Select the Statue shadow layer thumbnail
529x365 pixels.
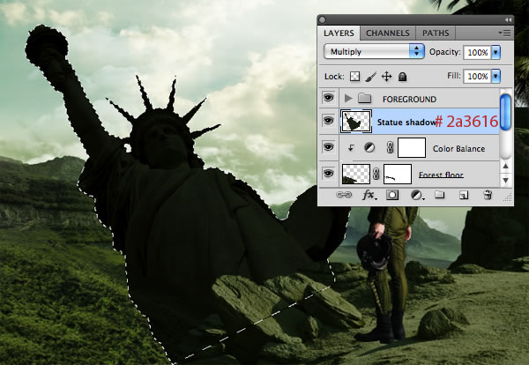coord(356,121)
